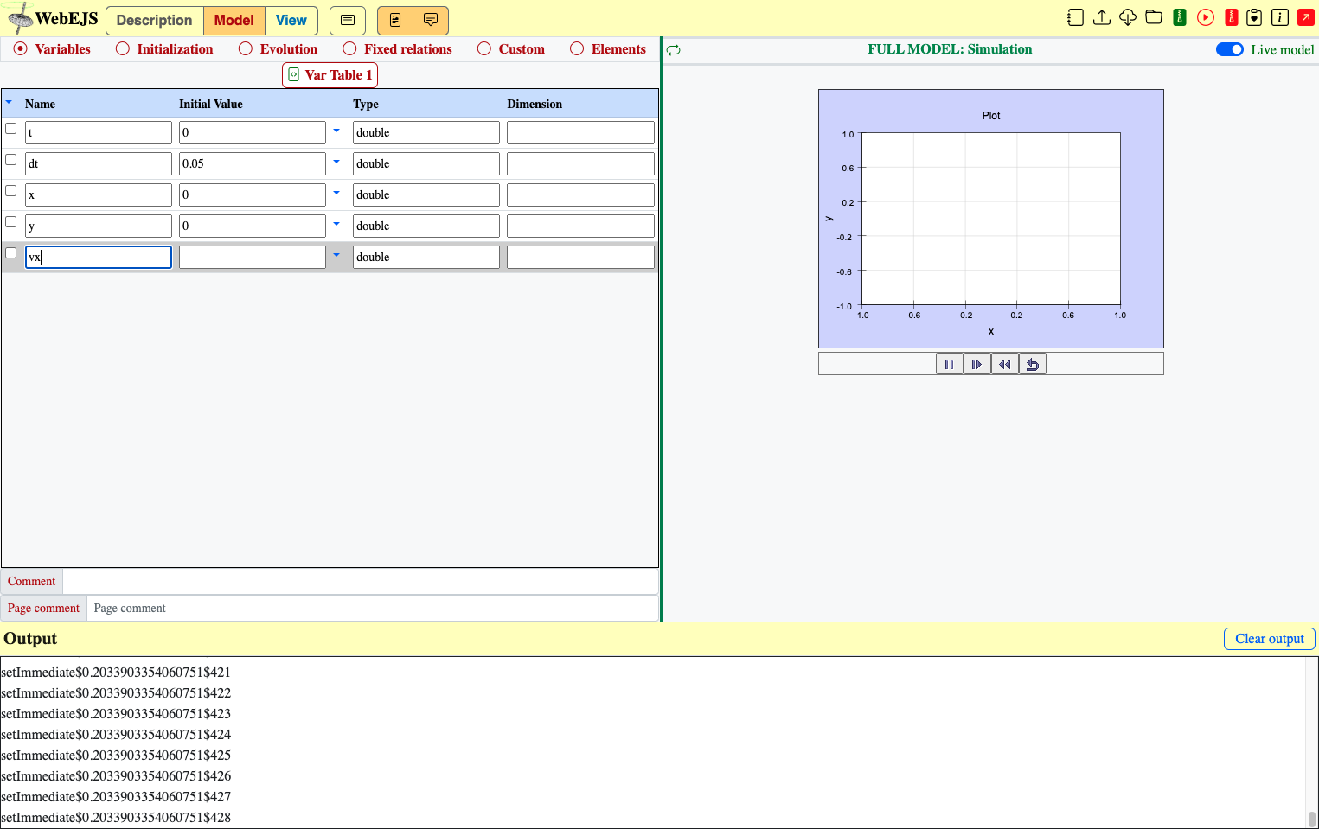Switch to the Description tab
This screenshot has height=829, width=1319.
click(155, 20)
